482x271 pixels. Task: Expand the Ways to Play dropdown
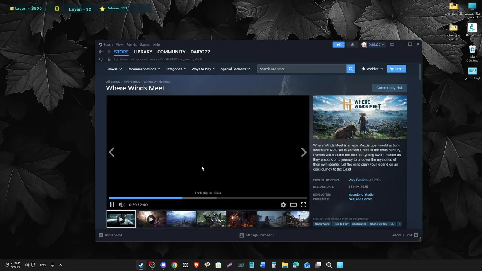pos(203,69)
